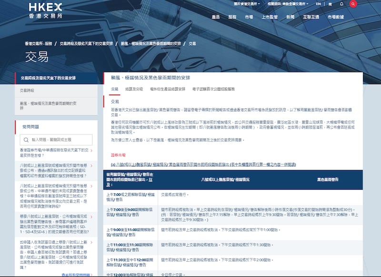Switch to the 交易 tab

(x=114, y=89)
